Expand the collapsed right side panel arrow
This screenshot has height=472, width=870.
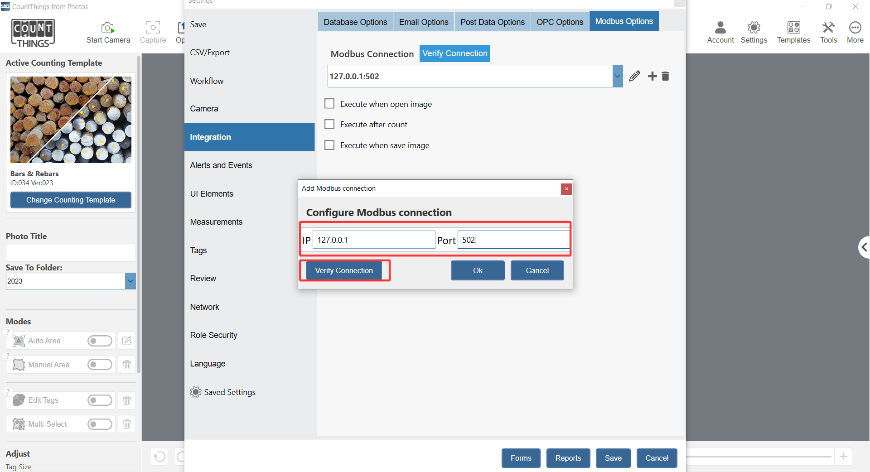(x=864, y=247)
